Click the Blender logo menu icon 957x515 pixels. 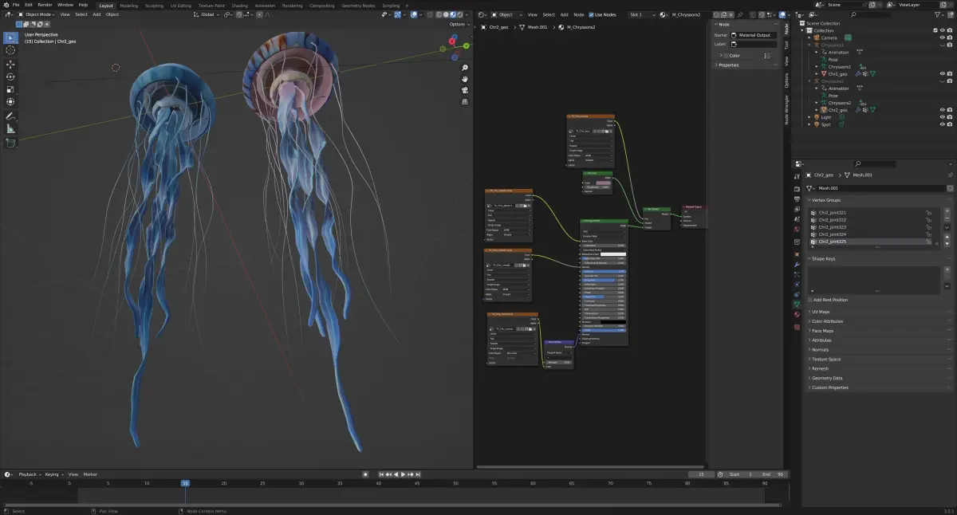point(6,5)
